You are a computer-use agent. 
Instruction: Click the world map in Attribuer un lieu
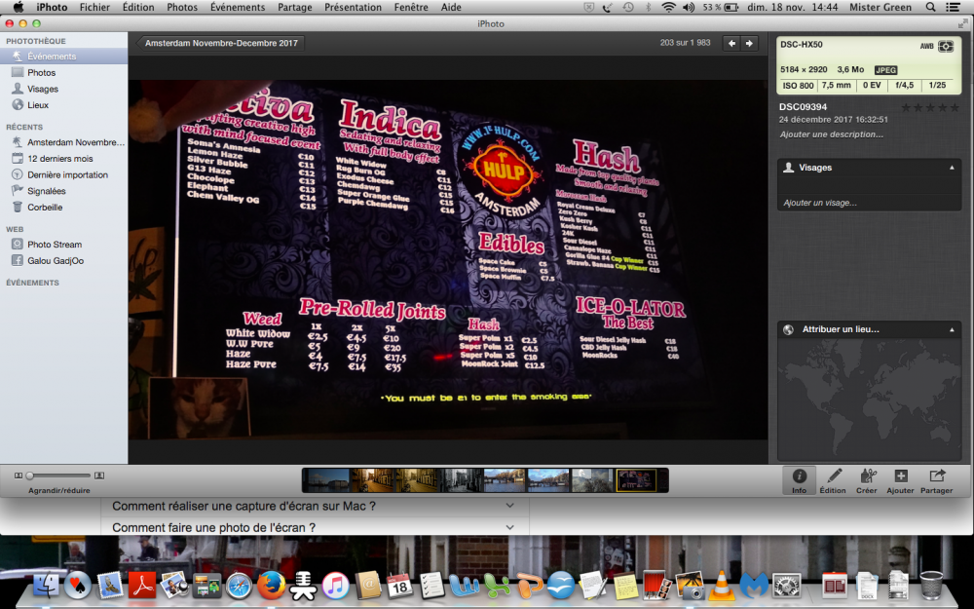[869, 400]
